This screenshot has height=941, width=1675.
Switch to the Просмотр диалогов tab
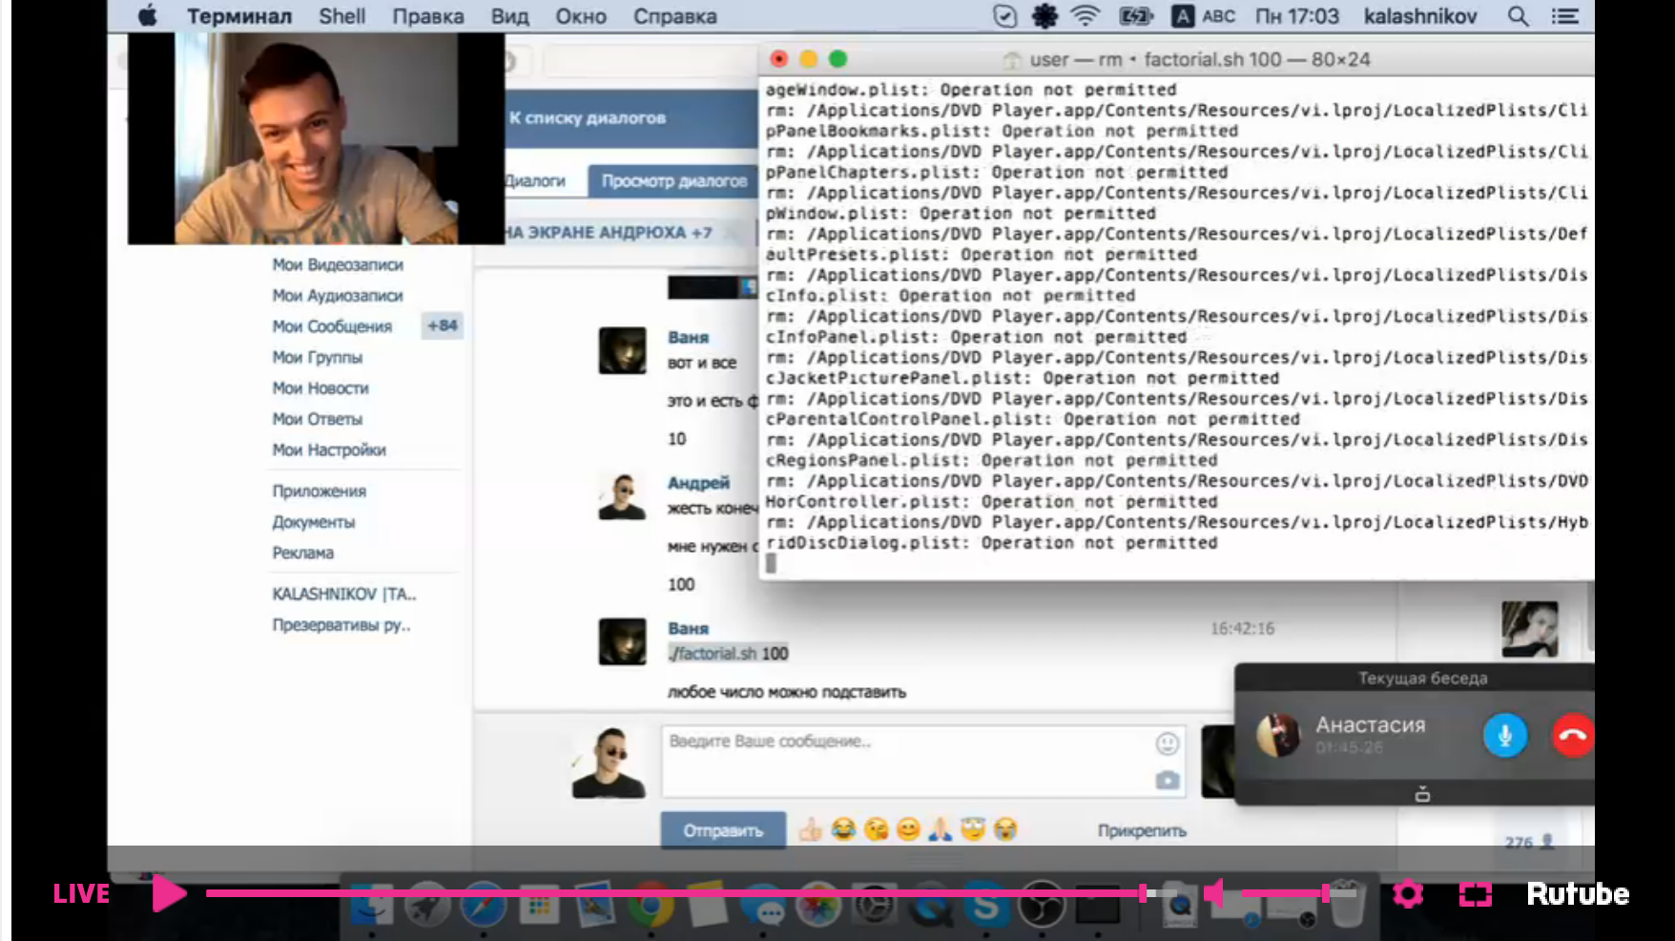[673, 180]
